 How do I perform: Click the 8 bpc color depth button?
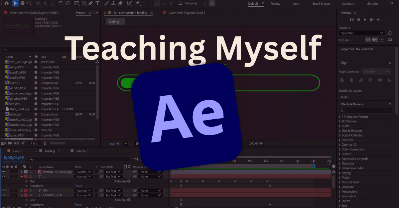point(34,143)
